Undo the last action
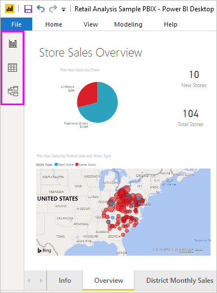Screen dimensions: 217x293 [x=41, y=8]
